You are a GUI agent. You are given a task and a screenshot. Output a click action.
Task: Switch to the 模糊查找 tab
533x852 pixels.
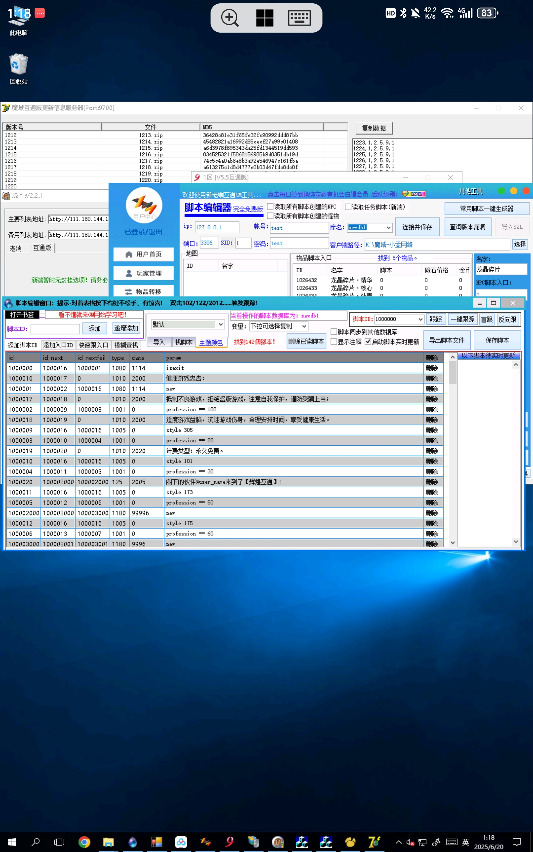coord(126,345)
